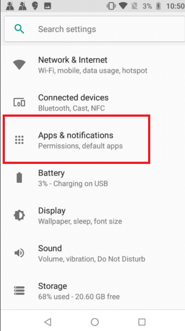Image resolution: width=185 pixels, height=331 pixels.
Task: Select the Connected devices icon
Action: [x=19, y=102]
